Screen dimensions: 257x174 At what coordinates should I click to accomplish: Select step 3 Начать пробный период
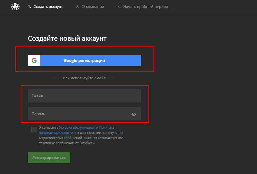point(143,7)
